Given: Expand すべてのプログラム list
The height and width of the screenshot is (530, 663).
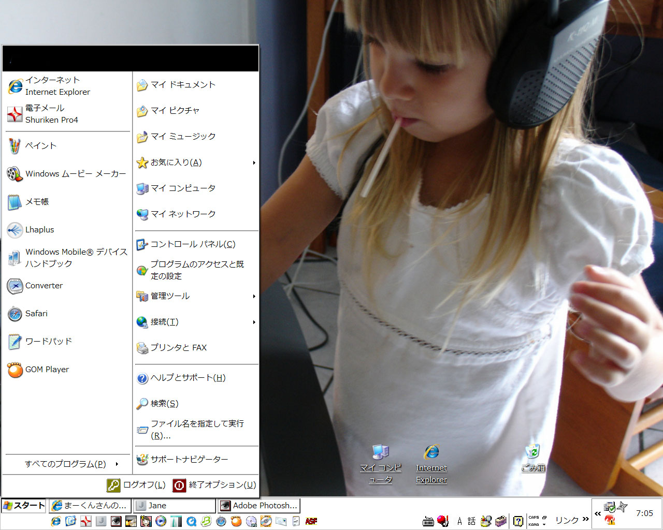Looking at the screenshot, I should click(67, 464).
